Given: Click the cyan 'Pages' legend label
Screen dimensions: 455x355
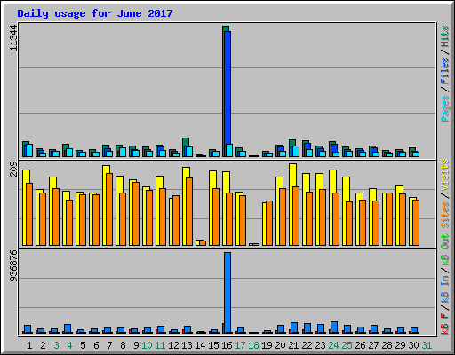Looking at the screenshot, I should (x=445, y=108).
